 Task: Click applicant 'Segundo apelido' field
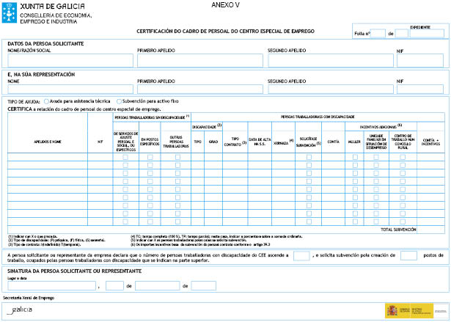click(331, 61)
